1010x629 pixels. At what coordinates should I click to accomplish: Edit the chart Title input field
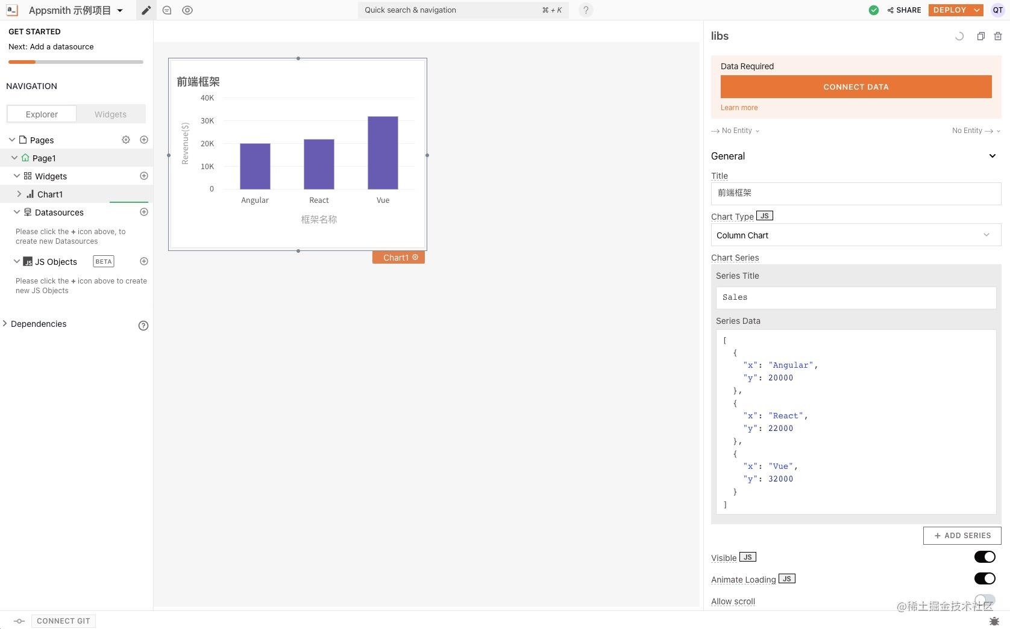coord(856,193)
